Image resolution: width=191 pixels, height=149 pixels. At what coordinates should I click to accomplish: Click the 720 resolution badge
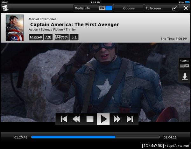point(48,37)
